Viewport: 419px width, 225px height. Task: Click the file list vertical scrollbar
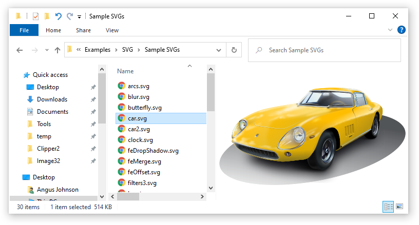[211, 92]
